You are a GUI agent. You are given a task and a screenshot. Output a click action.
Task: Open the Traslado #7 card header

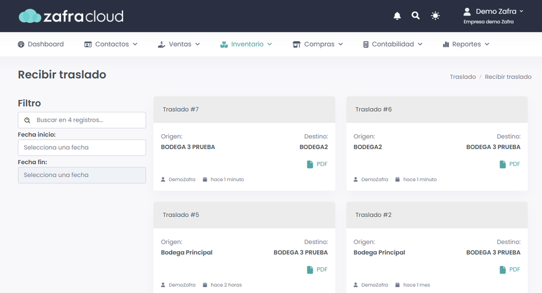244,109
